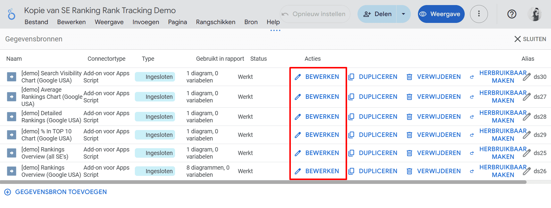The image size is (551, 208).
Task: Click the Opnieuw instellen button
Action: tap(315, 14)
